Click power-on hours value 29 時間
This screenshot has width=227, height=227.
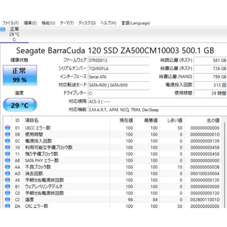[x=210, y=93]
